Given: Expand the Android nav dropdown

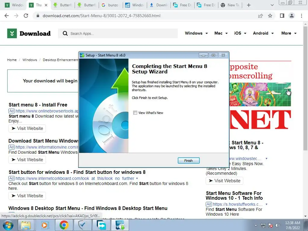Looking at the screenshot, I should point(263,33).
